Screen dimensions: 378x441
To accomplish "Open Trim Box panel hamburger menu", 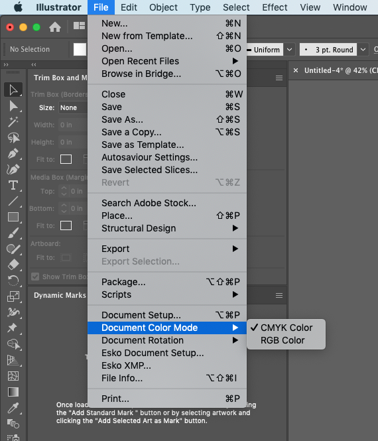I will pos(279,78).
